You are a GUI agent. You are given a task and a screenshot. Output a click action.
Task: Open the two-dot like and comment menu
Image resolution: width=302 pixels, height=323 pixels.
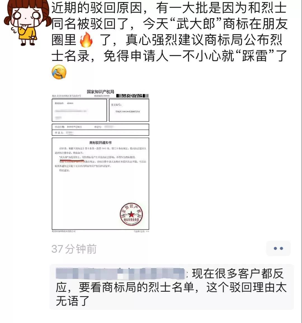(x=278, y=248)
